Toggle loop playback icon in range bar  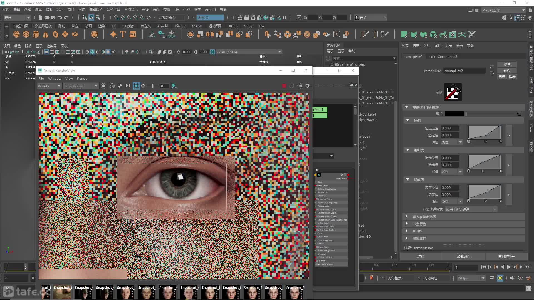tap(492, 278)
